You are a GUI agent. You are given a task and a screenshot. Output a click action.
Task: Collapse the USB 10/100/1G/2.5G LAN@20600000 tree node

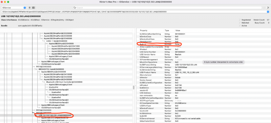36,115
